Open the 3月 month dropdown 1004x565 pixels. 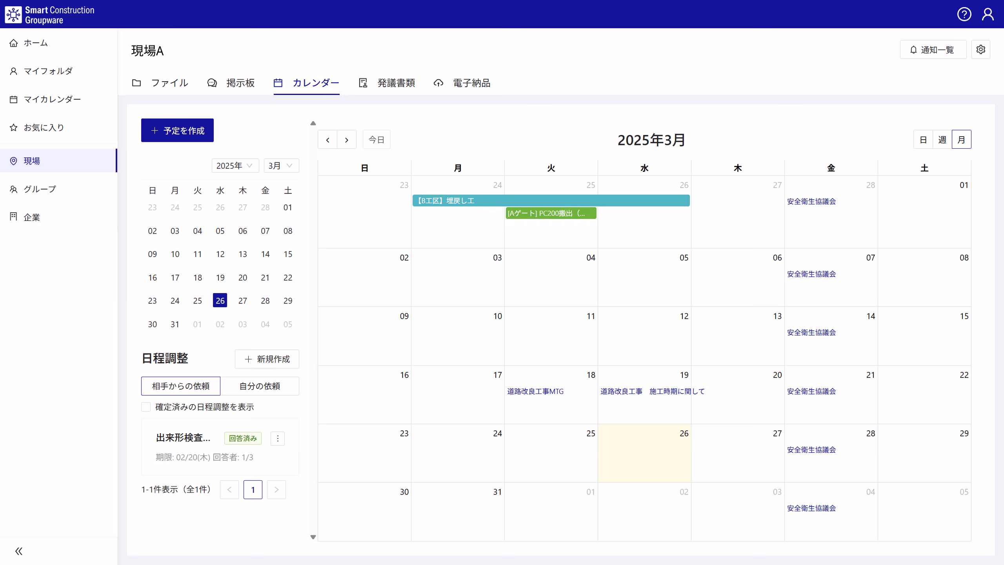click(281, 166)
